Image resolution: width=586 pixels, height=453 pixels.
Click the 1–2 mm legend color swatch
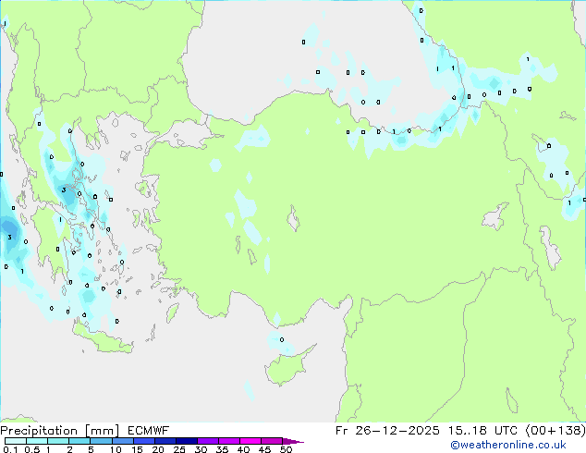(58, 441)
